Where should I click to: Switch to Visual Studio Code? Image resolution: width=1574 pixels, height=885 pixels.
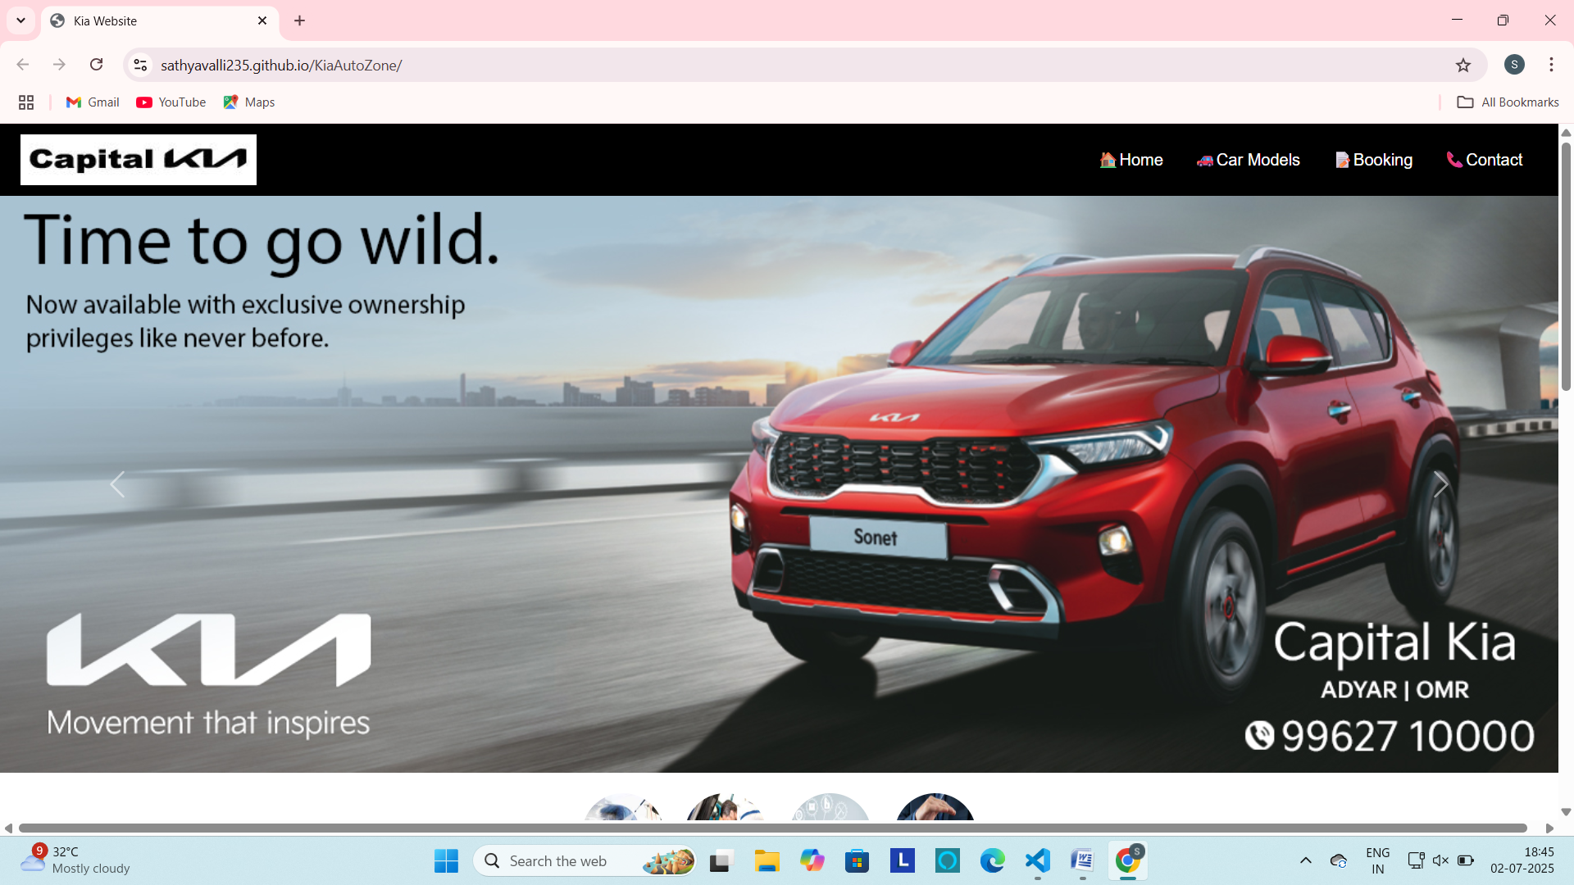coord(1037,861)
